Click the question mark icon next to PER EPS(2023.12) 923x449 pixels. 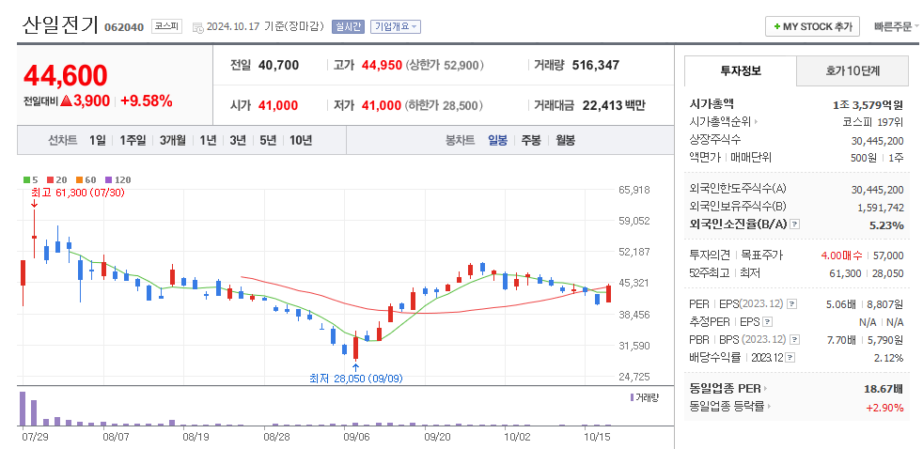792,304
